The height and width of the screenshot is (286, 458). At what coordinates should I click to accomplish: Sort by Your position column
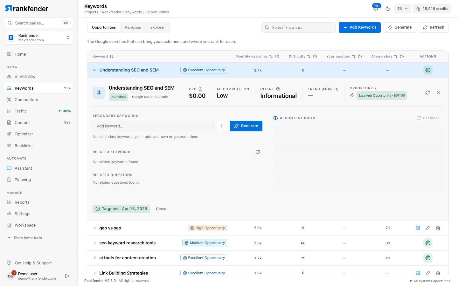tap(341, 57)
